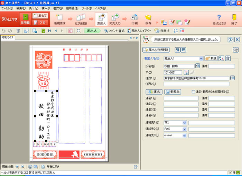Click the zoom in magnifier icon
Image resolution: width=242 pixels, height=176 pixels.
click(17, 167)
